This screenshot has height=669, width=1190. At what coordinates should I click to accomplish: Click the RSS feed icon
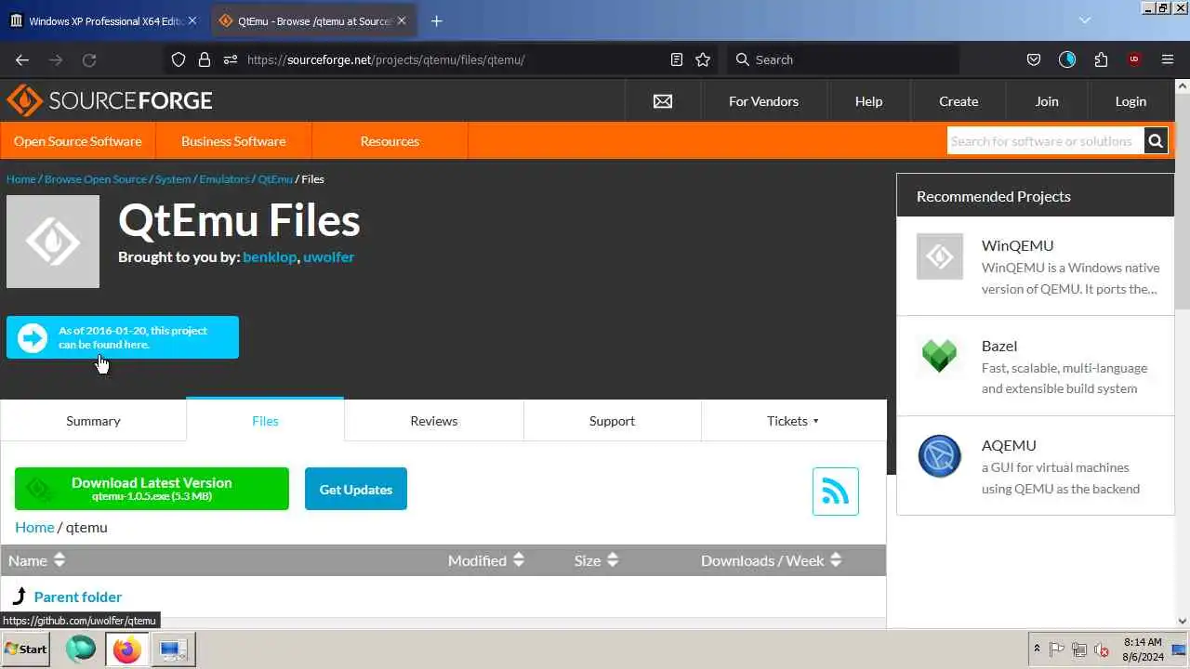(835, 492)
